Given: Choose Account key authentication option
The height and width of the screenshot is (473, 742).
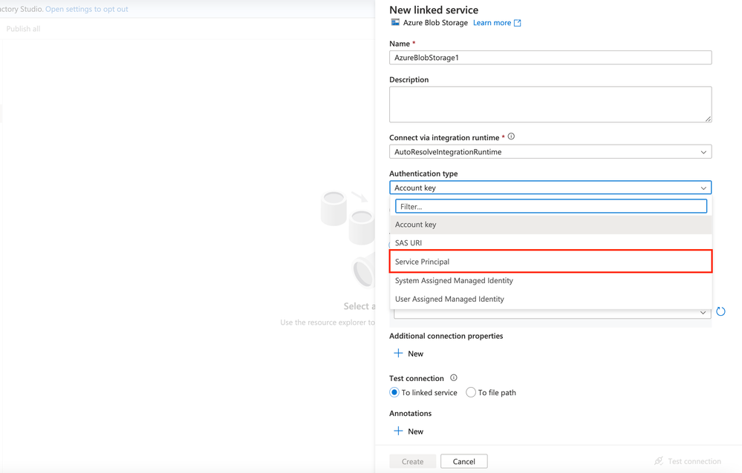Looking at the screenshot, I should [x=550, y=225].
